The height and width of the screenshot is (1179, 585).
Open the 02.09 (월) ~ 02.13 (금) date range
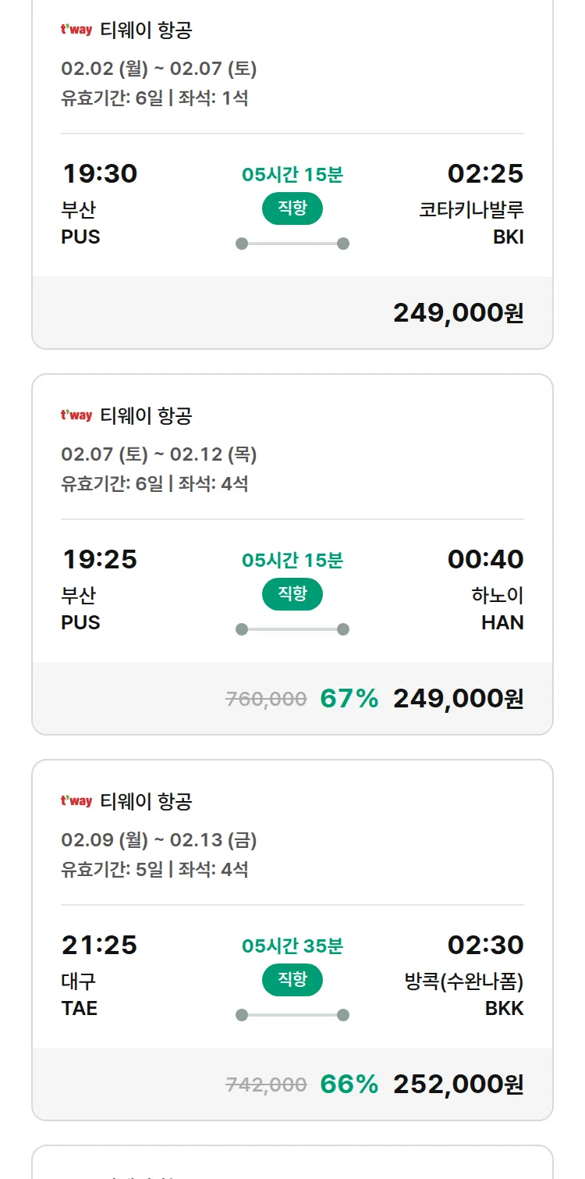[159, 840]
